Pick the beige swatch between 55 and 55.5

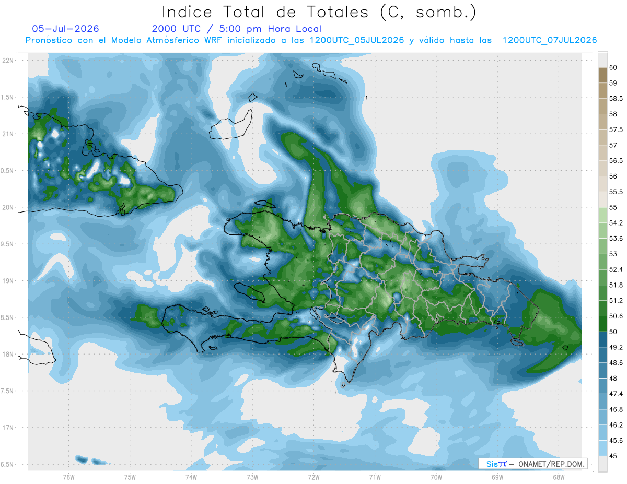[602, 199]
